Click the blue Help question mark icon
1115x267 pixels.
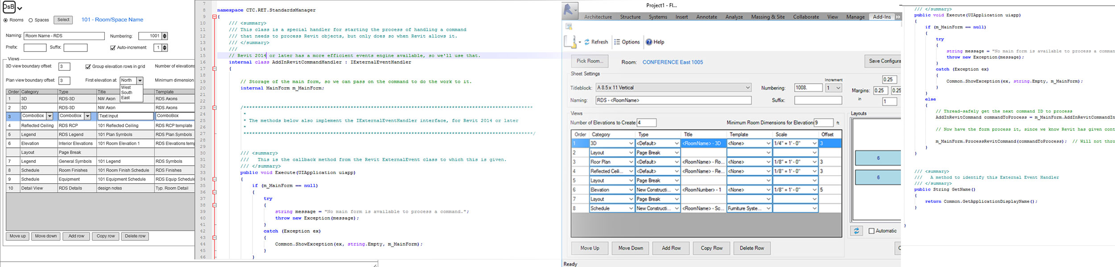point(649,42)
